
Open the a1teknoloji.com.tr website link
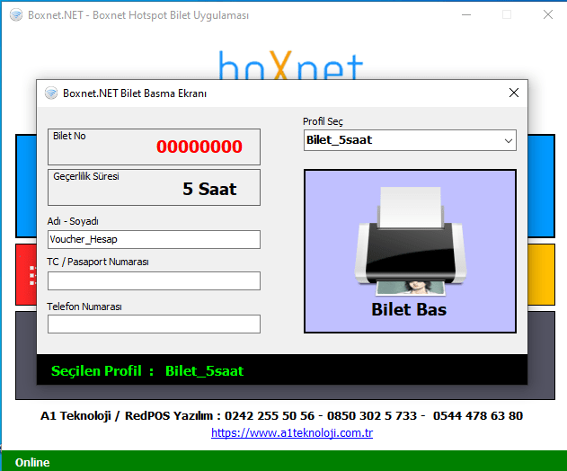292,432
